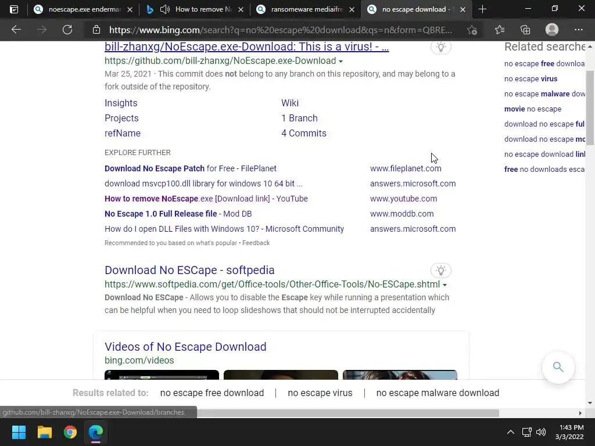Open 'How do I open DLL Files' link
This screenshot has width=595, height=446.
click(224, 229)
